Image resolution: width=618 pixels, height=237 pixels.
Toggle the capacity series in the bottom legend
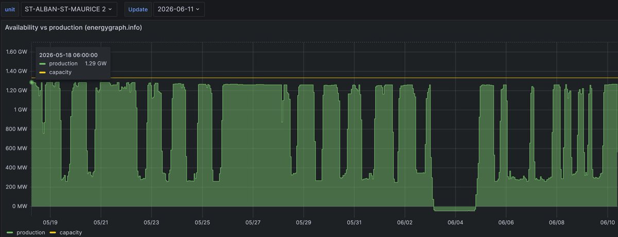[x=71, y=233]
